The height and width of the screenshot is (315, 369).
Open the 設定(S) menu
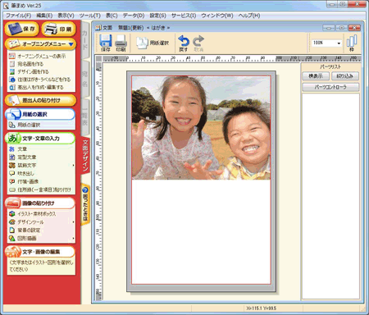[158, 16]
